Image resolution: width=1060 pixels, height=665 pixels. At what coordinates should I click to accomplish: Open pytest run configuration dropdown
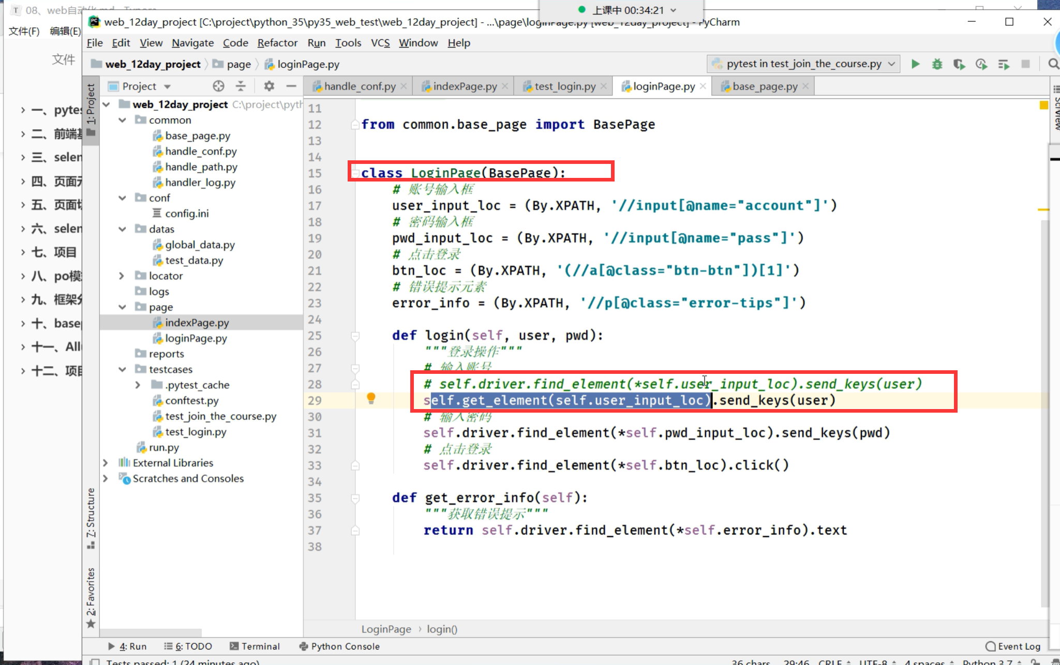tap(804, 64)
